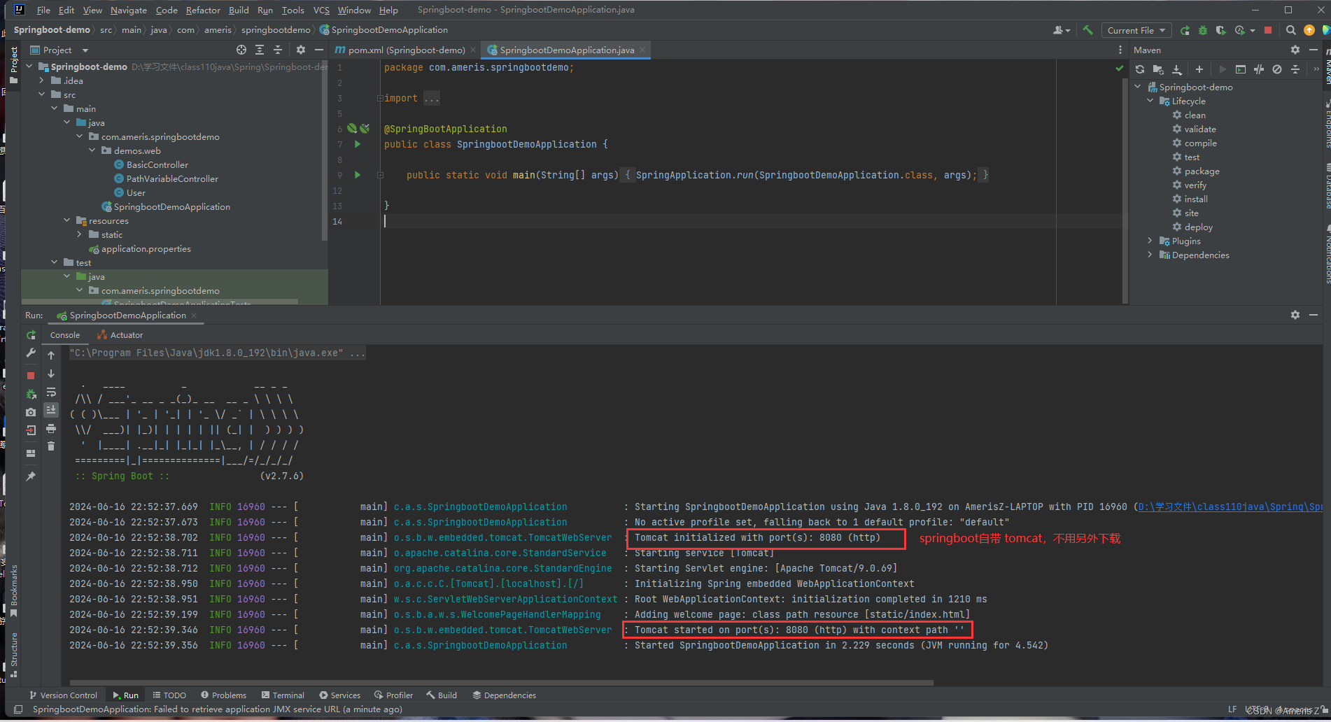Open Search Everywhere magnifier icon

tap(1291, 30)
